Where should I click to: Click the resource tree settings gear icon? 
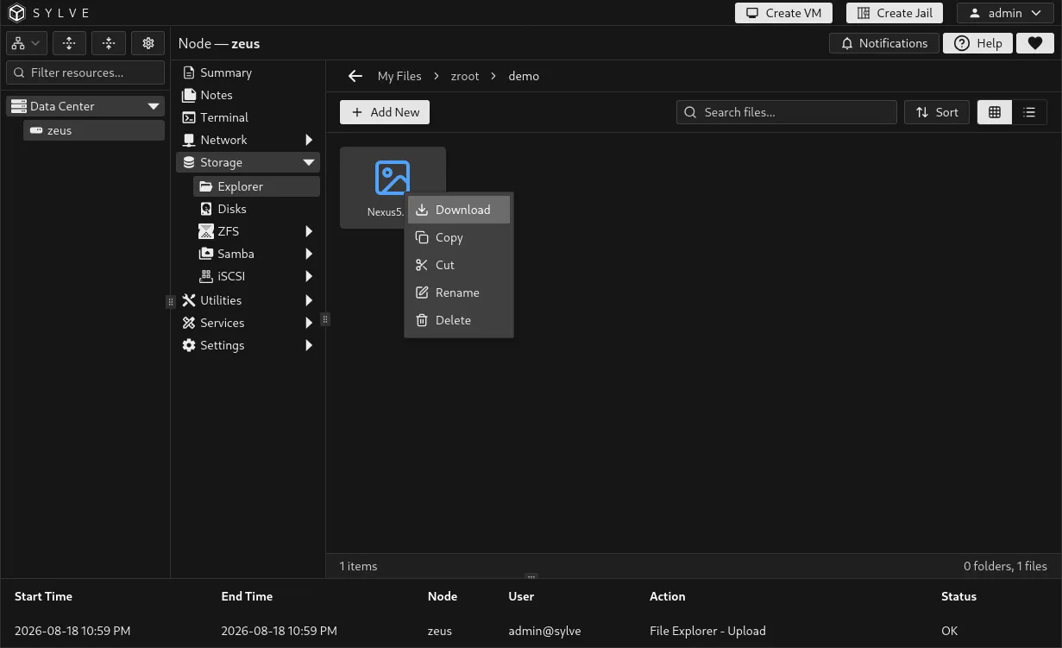coord(148,43)
